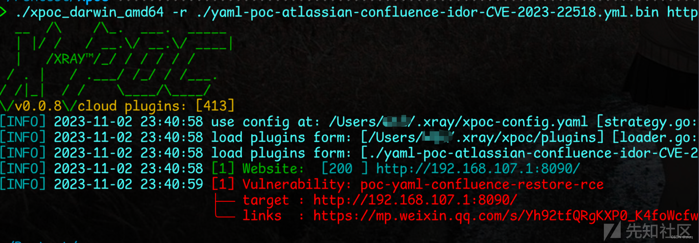Click the 23:40:59 timestamp
699x243 pixels.
tap(172, 184)
